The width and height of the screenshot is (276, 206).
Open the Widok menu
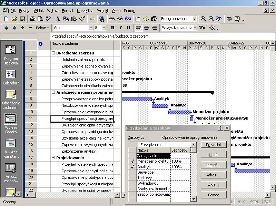coord(39,11)
